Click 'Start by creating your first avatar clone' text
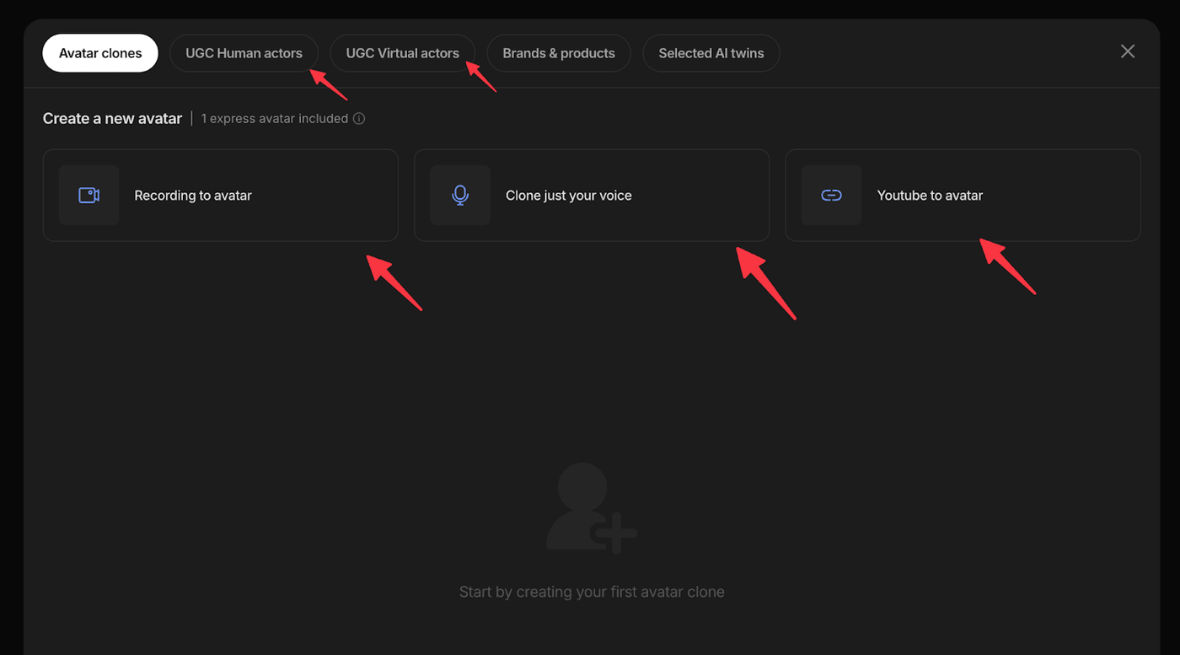The image size is (1180, 655). coord(592,592)
